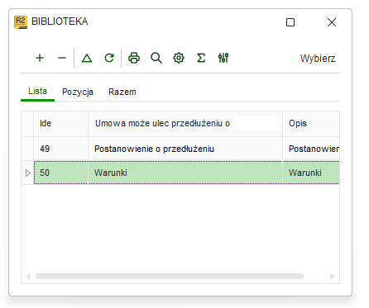Open filter sliders icon in the toolbar

click(x=223, y=58)
